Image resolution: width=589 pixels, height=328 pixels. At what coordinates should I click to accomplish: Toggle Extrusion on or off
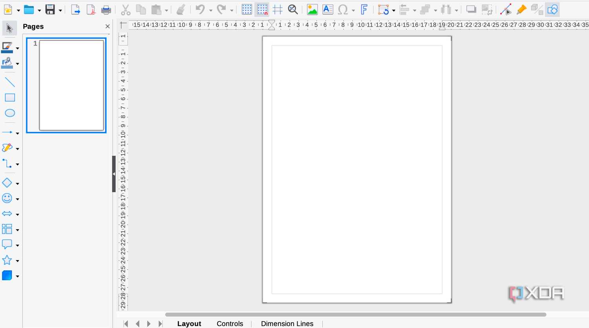tap(537, 10)
